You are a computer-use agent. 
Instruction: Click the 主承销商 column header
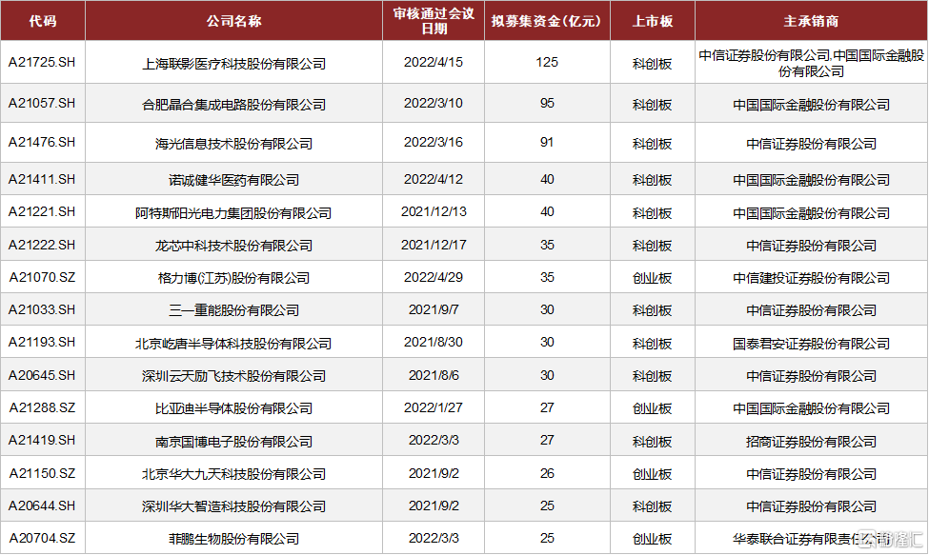click(x=812, y=21)
